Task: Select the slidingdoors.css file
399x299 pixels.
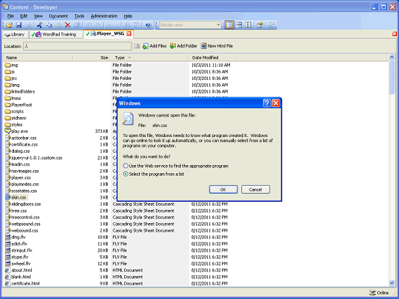Action: click(26, 204)
